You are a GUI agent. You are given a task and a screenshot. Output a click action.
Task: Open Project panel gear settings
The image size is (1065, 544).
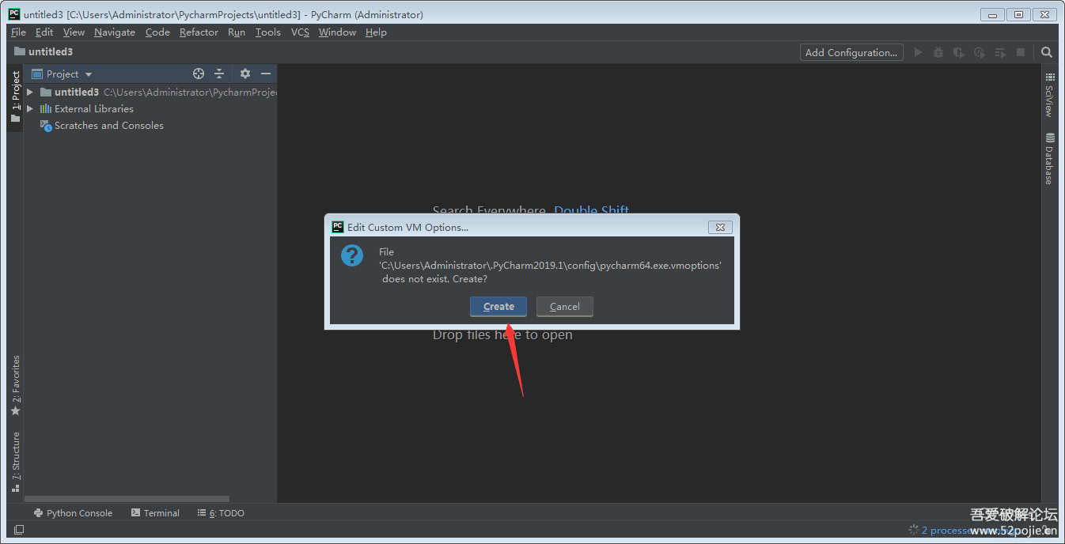(245, 74)
